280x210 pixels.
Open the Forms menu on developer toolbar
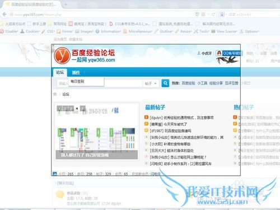(x=65, y=31)
